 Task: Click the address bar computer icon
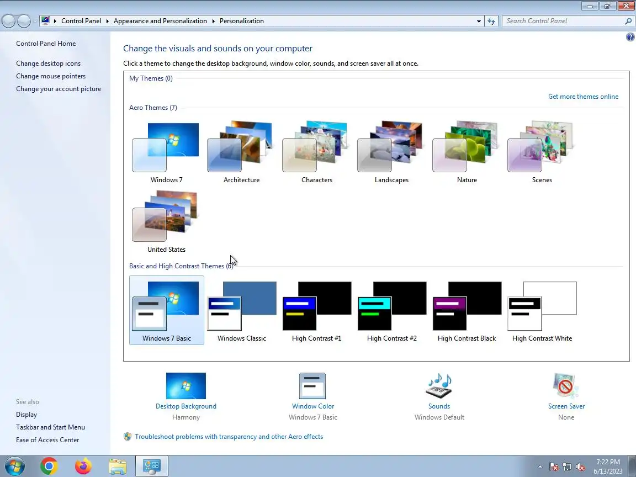(x=45, y=20)
